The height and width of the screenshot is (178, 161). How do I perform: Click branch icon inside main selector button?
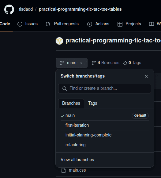click(x=62, y=63)
